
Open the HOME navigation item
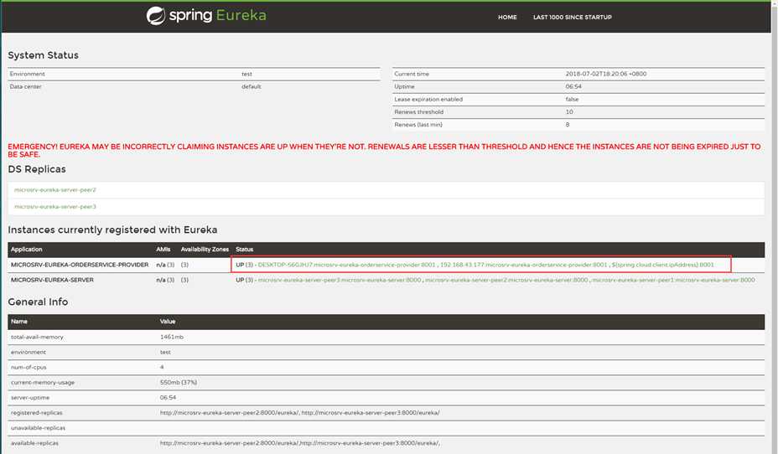[507, 17]
